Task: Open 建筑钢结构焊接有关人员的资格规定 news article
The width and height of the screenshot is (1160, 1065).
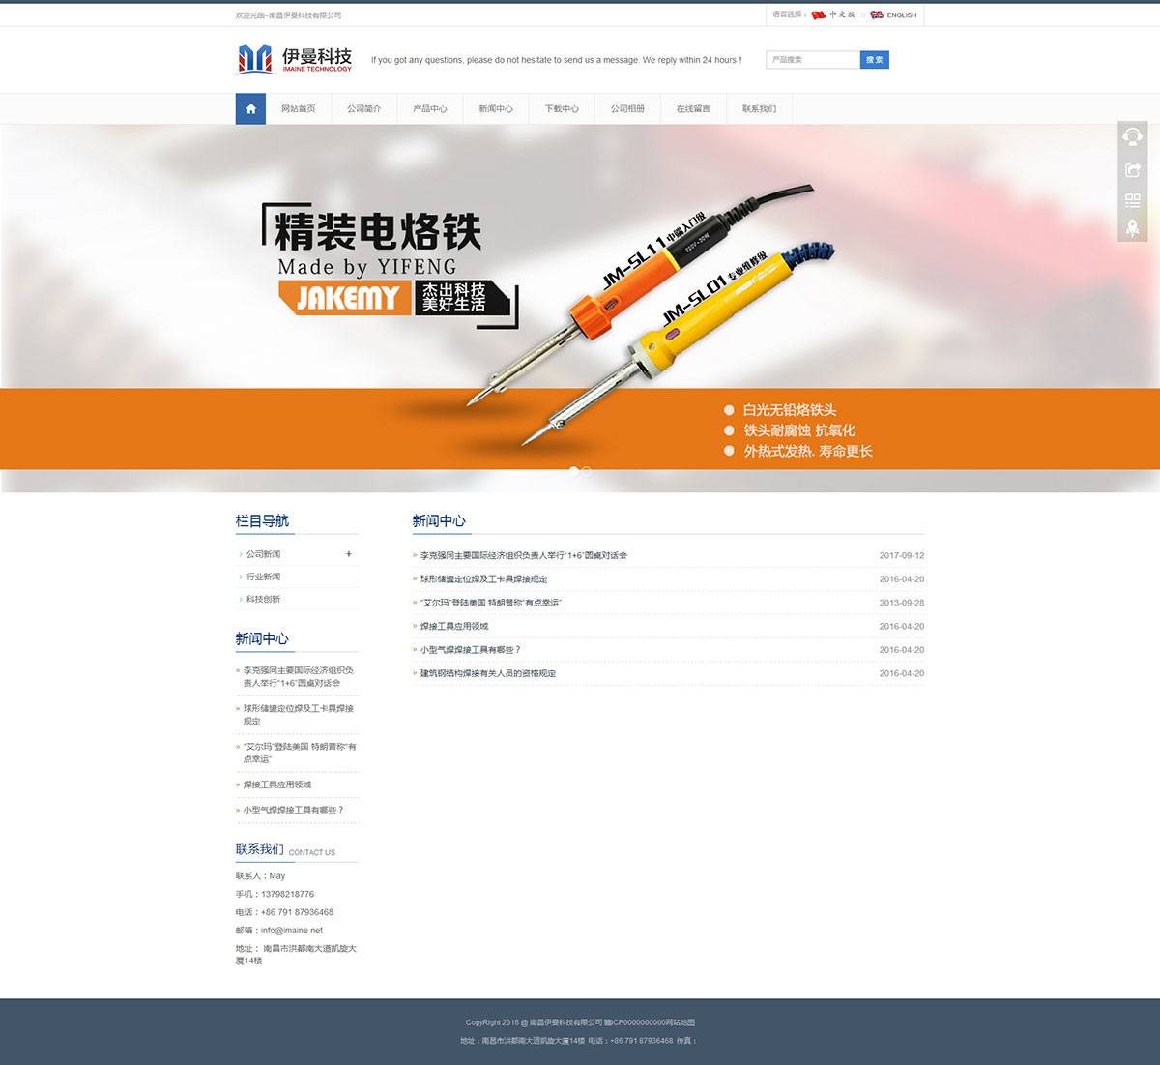Action: [x=488, y=673]
